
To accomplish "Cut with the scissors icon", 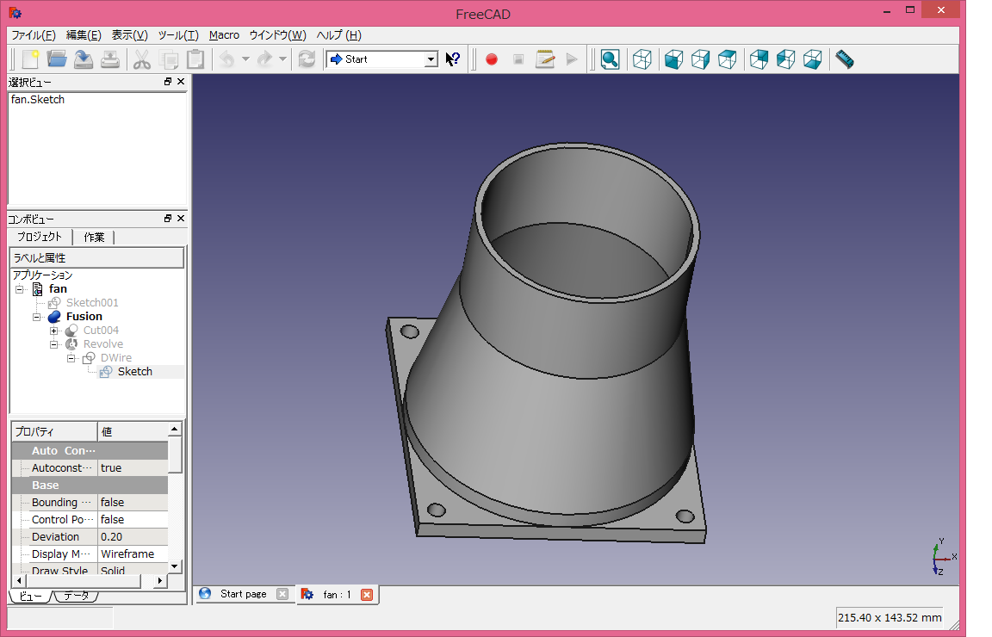I will pos(142,59).
